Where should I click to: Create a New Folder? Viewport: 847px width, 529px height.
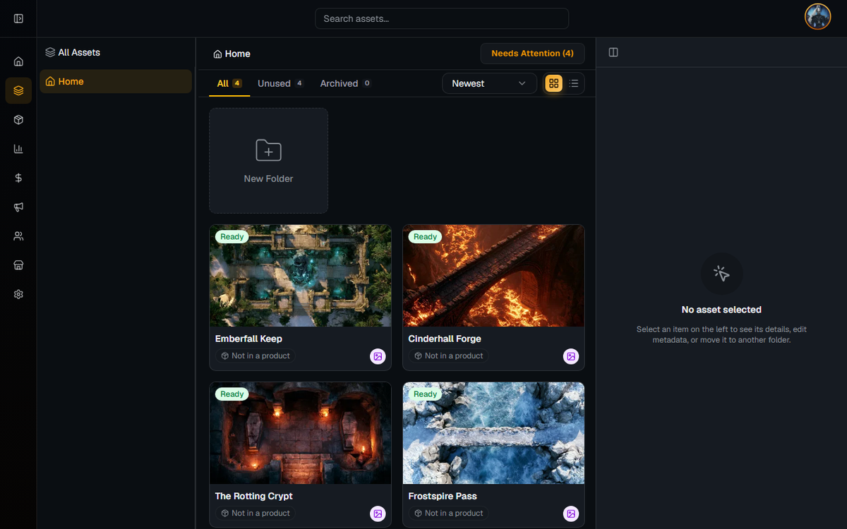268,161
